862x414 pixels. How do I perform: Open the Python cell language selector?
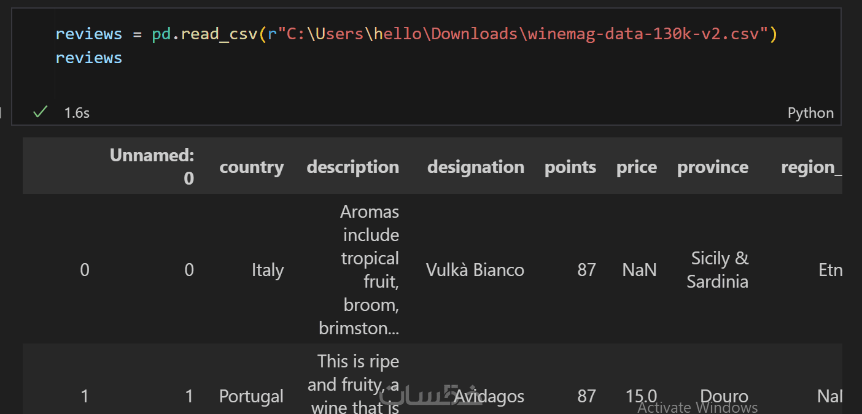[x=810, y=113]
